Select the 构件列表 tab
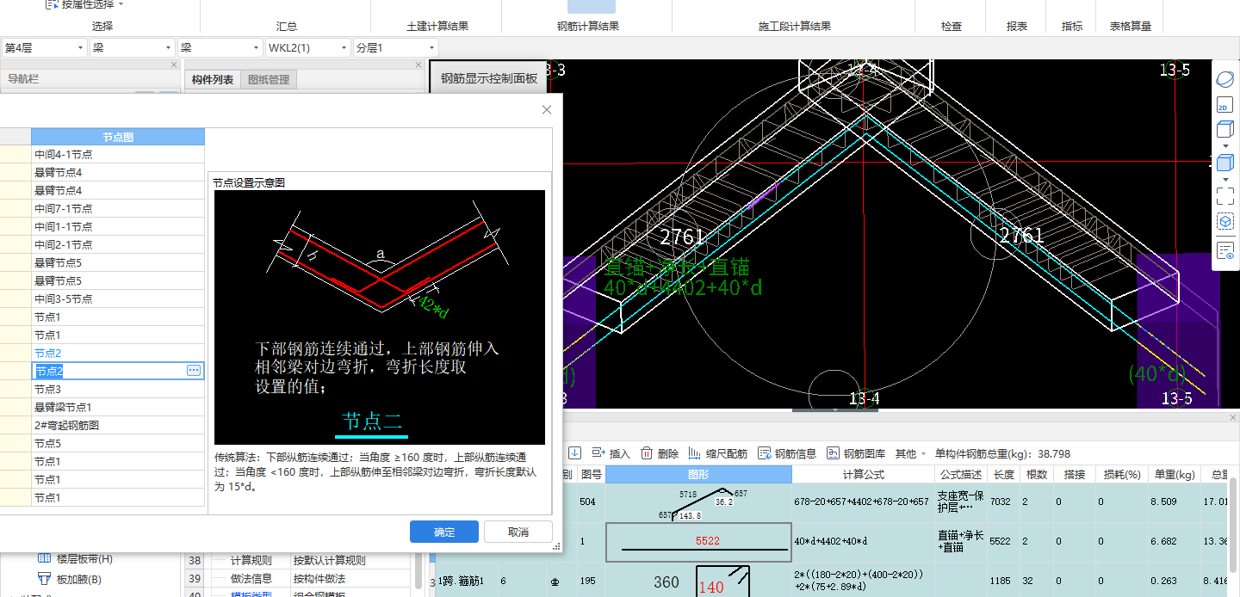The image size is (1240, 597). point(212,80)
